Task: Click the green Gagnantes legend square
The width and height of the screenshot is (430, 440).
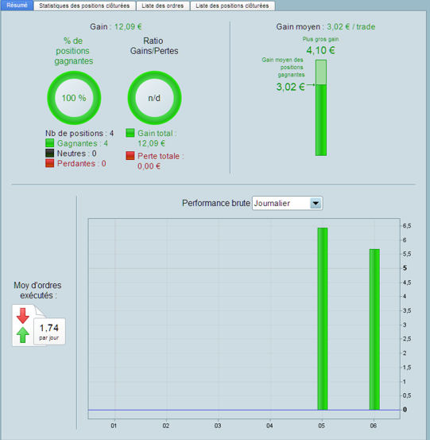Action: coord(49,143)
